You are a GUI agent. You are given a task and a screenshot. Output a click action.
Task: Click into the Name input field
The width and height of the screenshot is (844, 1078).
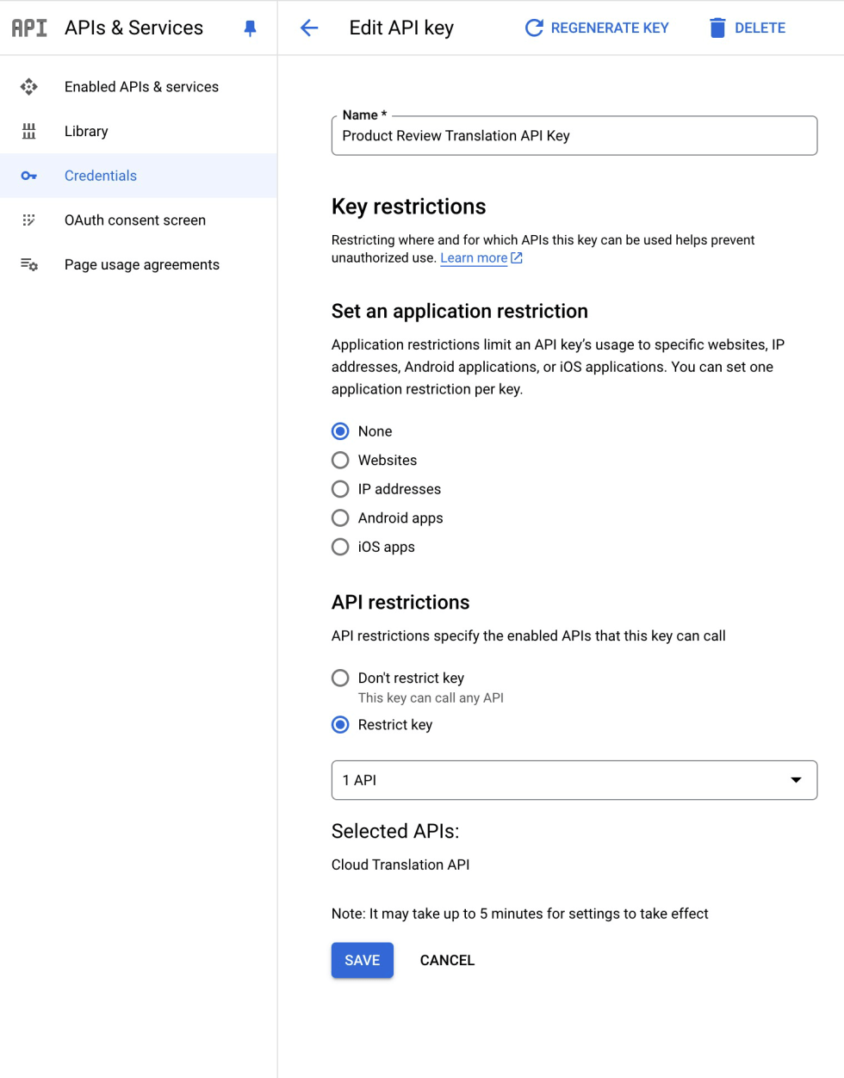click(x=574, y=136)
